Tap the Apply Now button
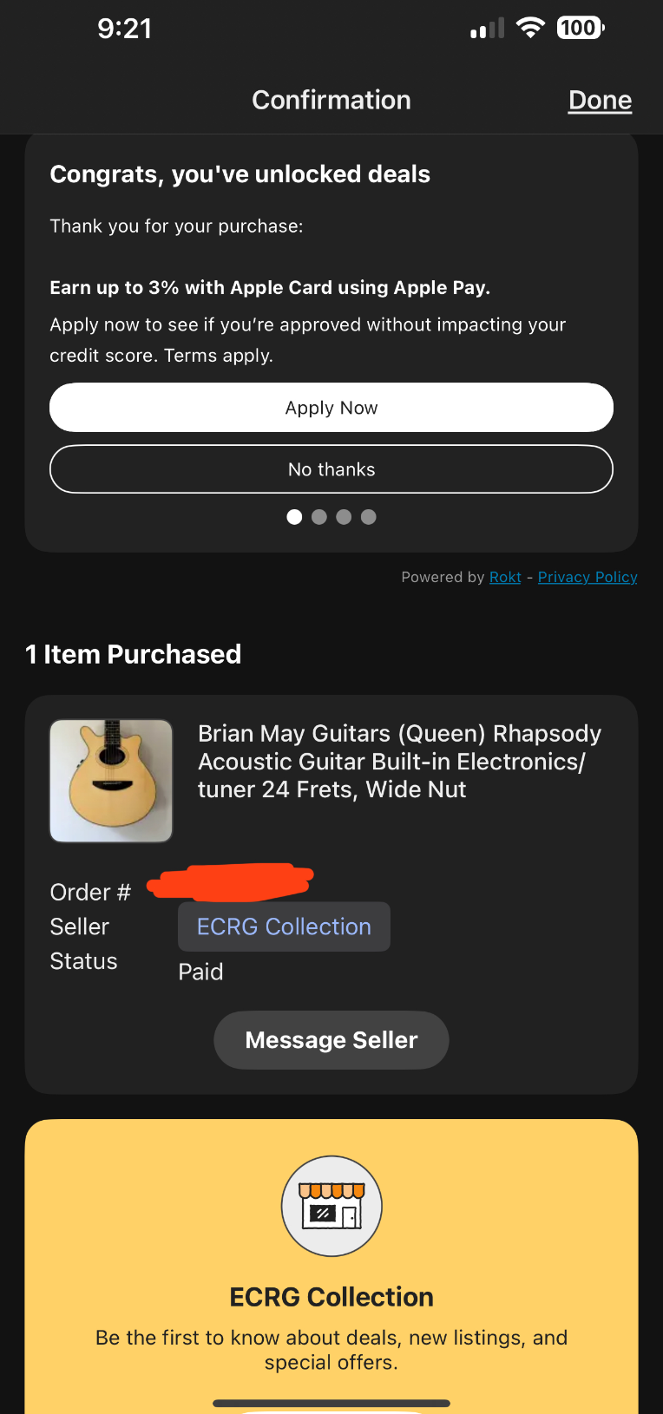Screen dimensions: 663x1414 click(x=331, y=408)
